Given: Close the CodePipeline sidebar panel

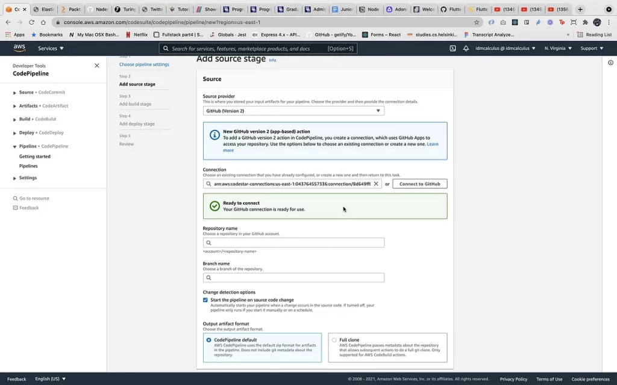Looking at the screenshot, I should point(97,66).
